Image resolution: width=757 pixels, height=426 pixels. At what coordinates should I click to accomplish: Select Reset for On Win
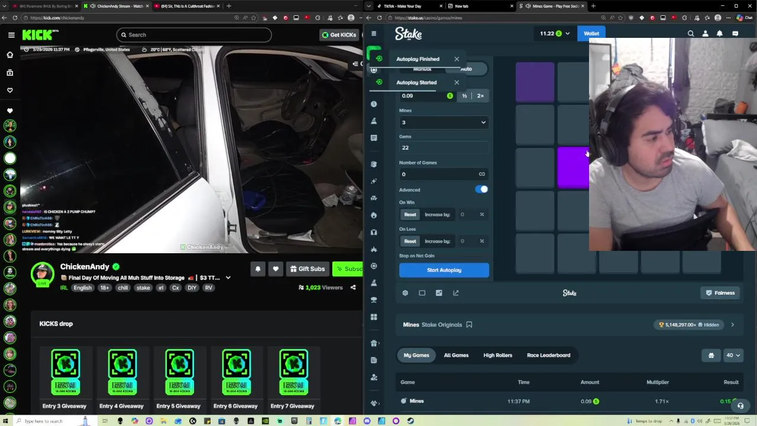(x=410, y=215)
